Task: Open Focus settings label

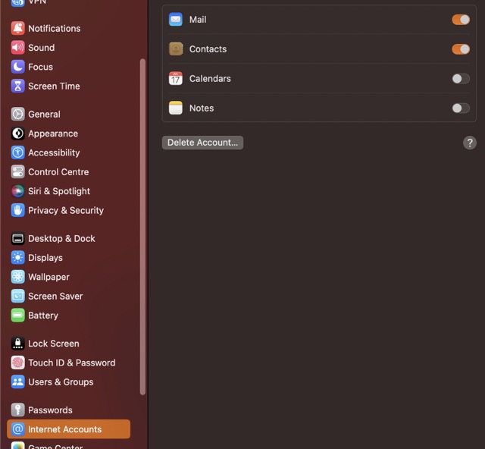Action: (x=40, y=67)
